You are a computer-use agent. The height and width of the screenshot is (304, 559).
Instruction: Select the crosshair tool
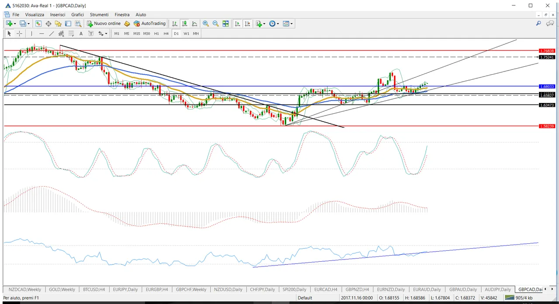pos(19,34)
